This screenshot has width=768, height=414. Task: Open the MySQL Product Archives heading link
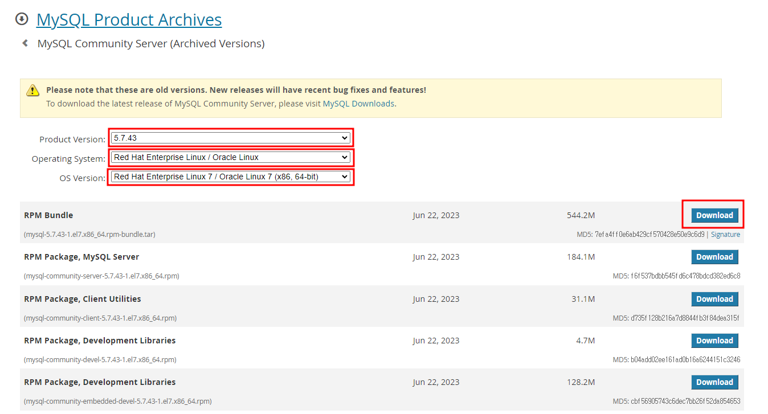tap(129, 19)
